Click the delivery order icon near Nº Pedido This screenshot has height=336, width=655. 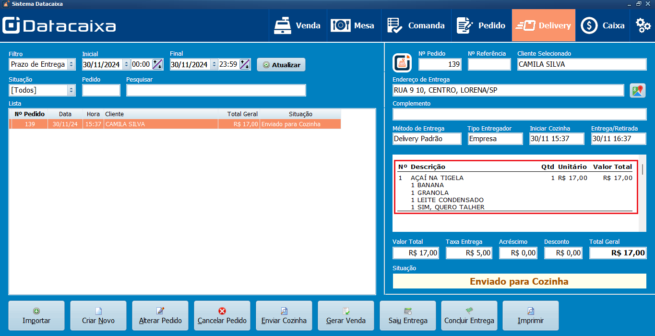[x=401, y=61]
